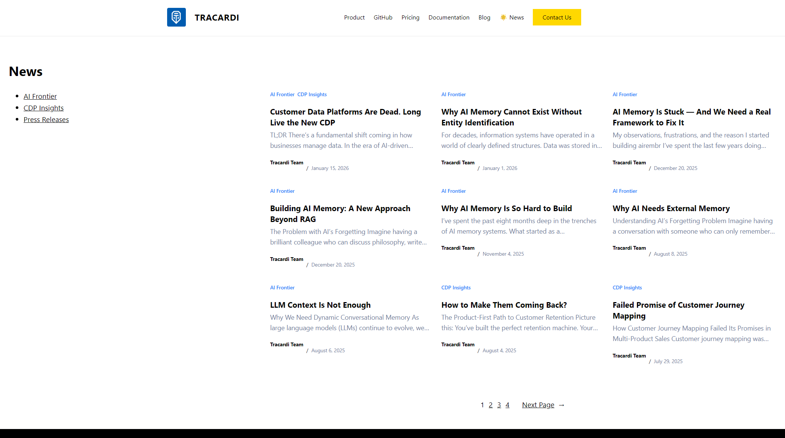Click CDP Insights tag on first article

[312, 95]
